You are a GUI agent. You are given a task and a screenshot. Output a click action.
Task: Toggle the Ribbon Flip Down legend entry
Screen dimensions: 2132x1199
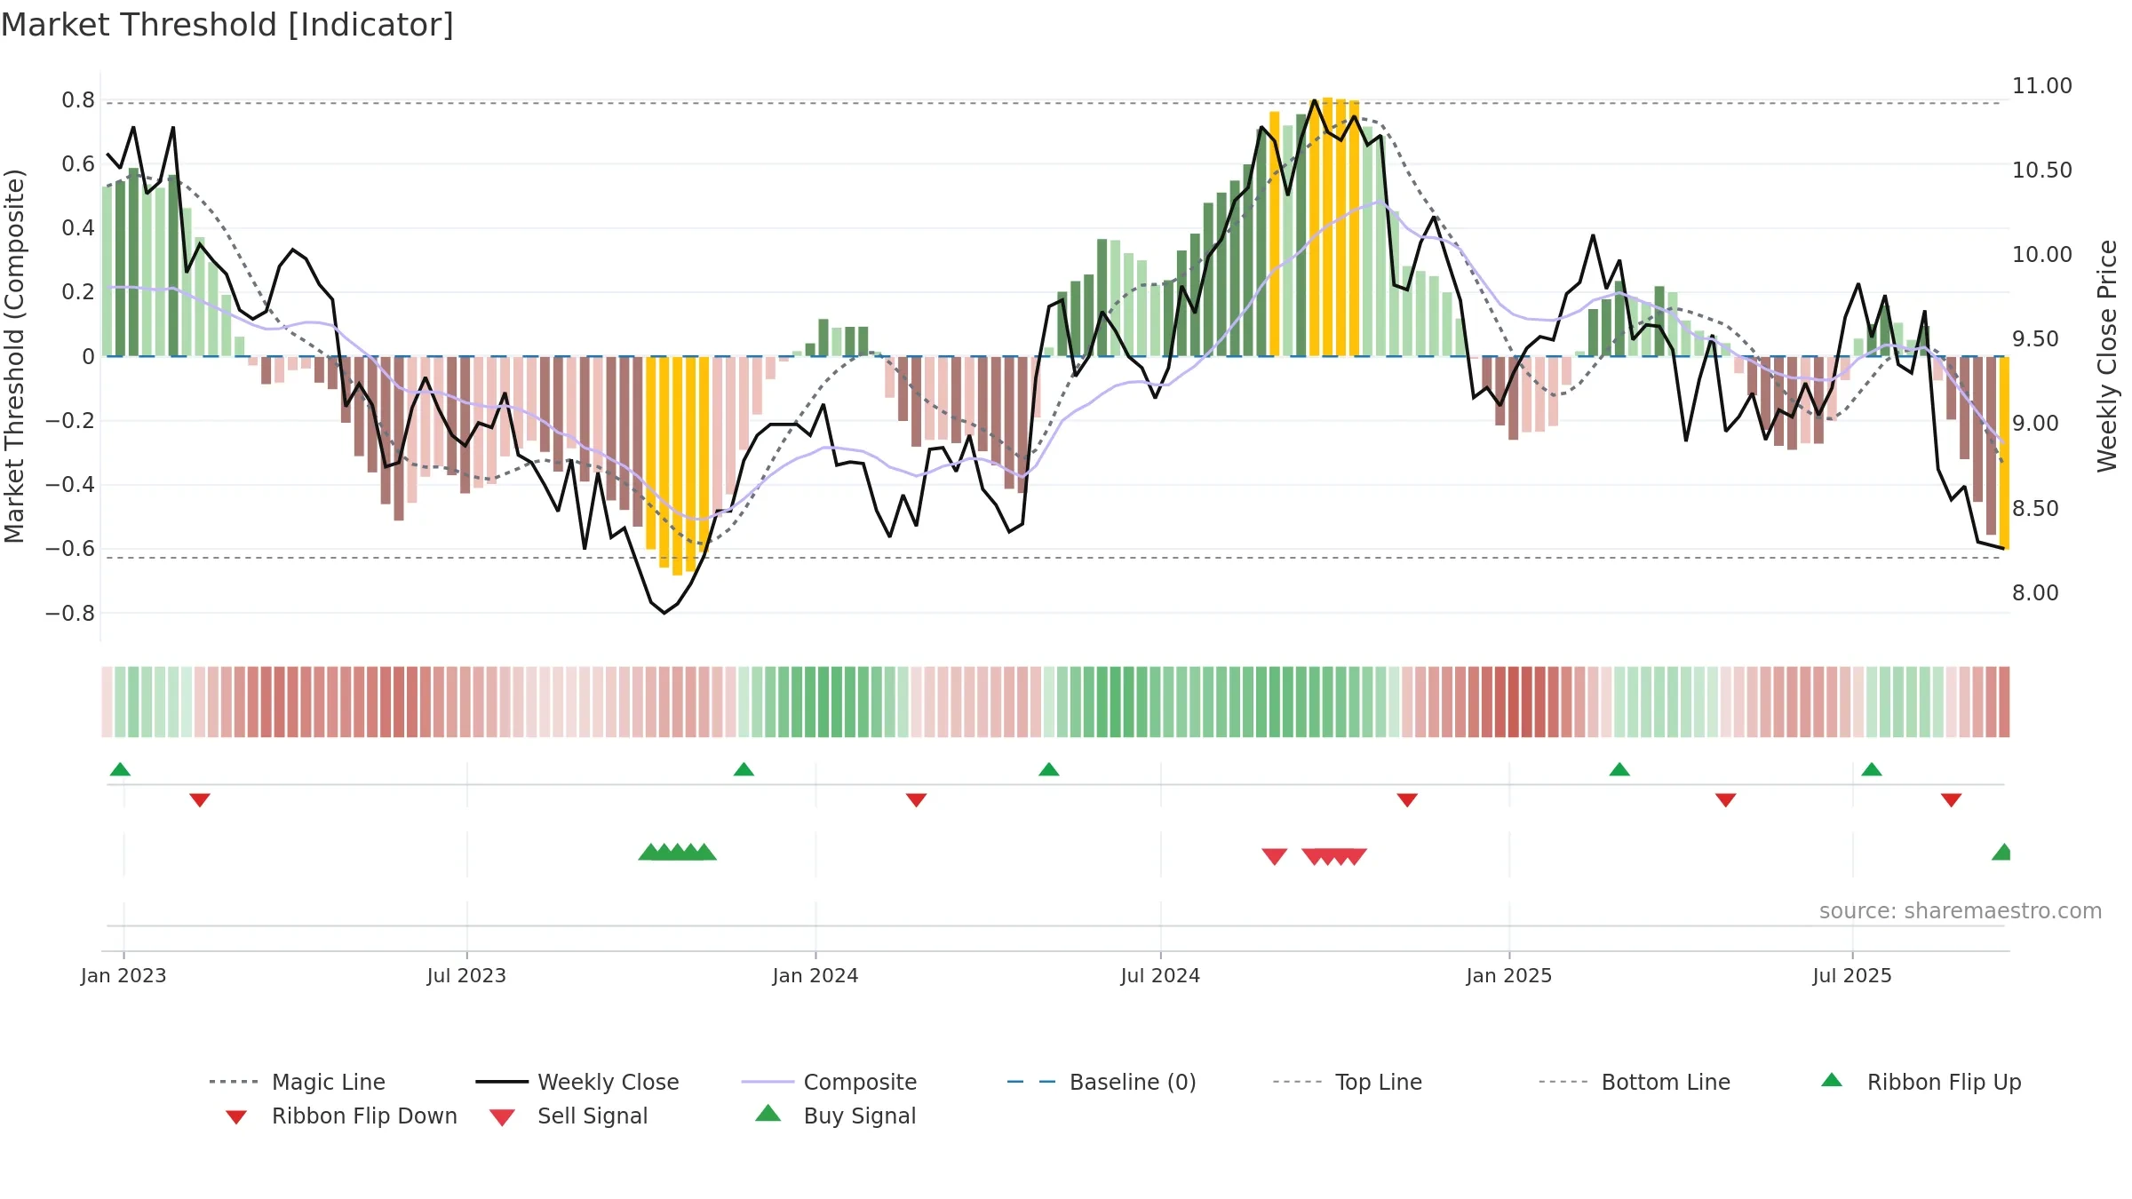(x=340, y=1116)
